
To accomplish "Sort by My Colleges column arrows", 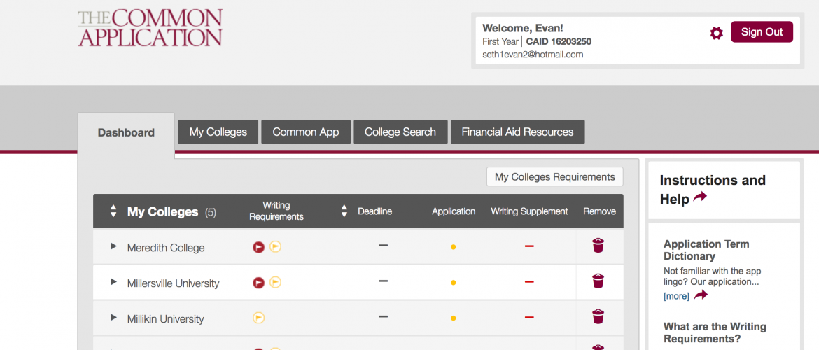I will click(113, 211).
